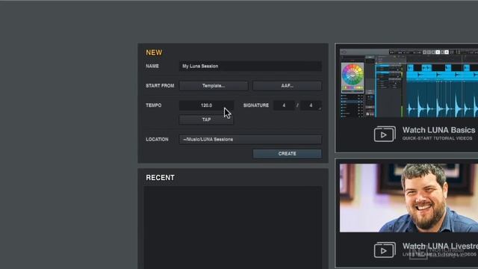Click the START FROM label
The image size is (478, 269).
[160, 86]
